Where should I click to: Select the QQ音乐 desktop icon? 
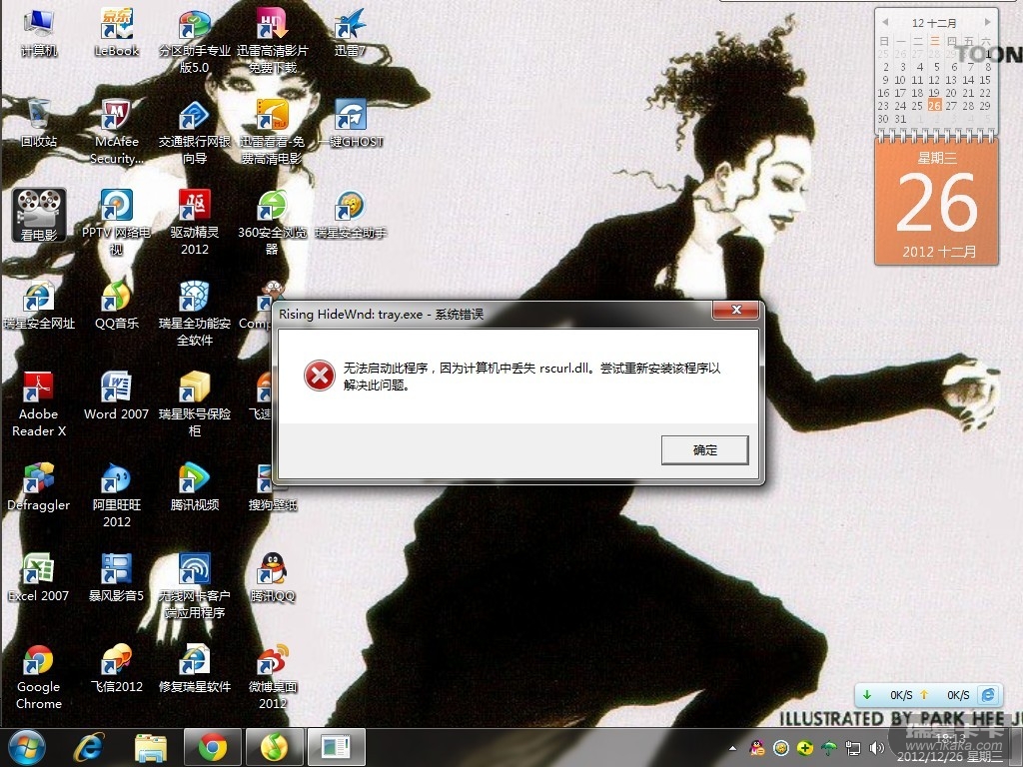click(117, 306)
